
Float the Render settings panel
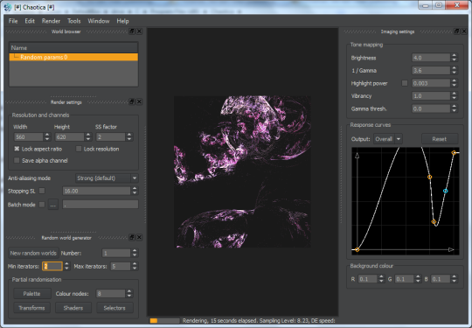[x=132, y=101]
